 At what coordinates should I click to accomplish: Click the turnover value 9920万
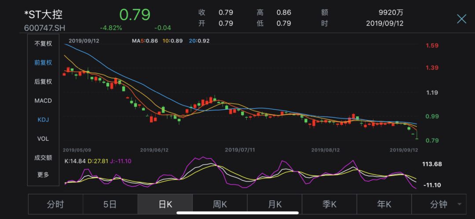click(x=391, y=13)
